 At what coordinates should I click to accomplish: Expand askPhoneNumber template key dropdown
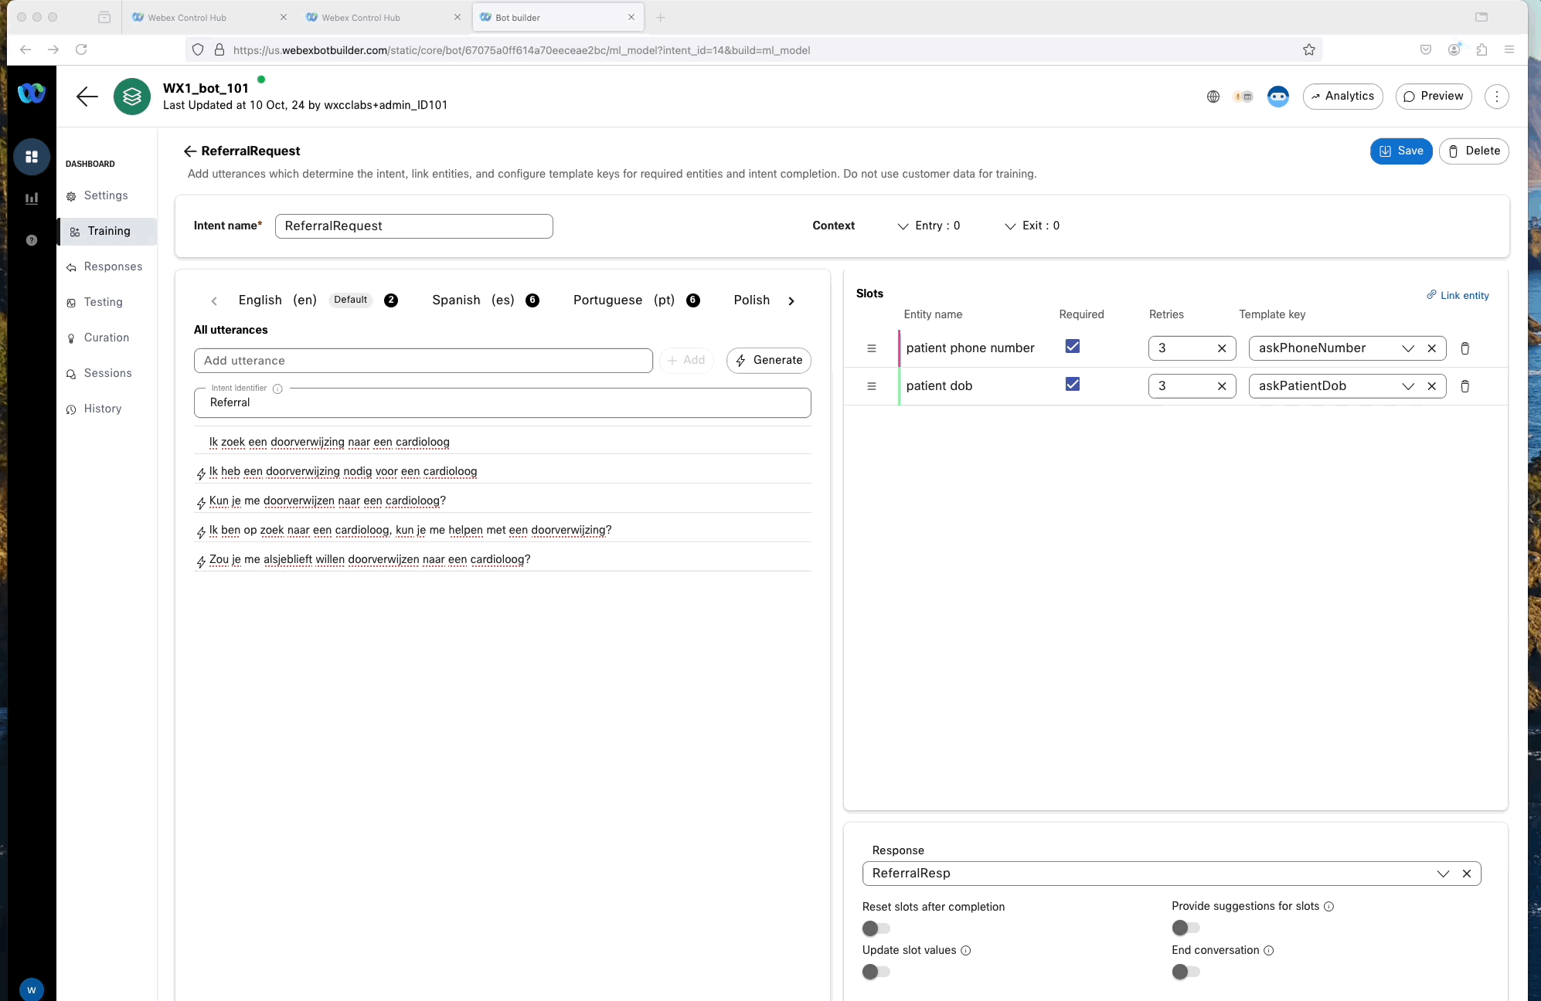tap(1407, 348)
